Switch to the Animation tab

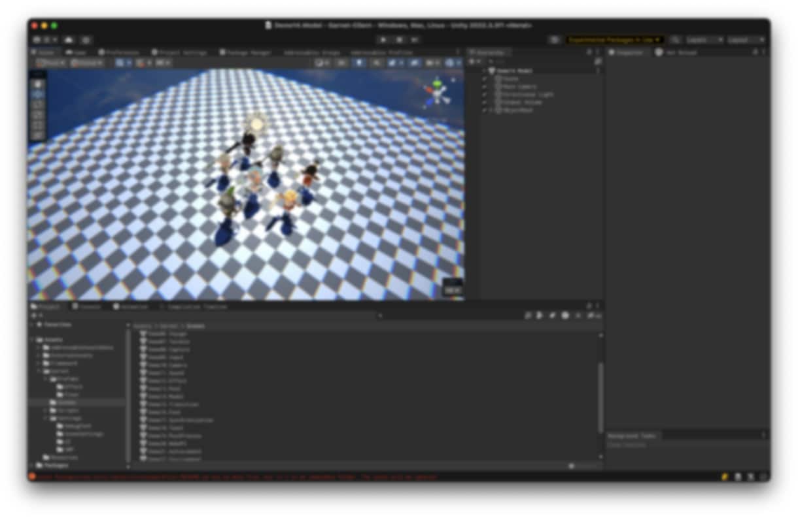(x=130, y=306)
